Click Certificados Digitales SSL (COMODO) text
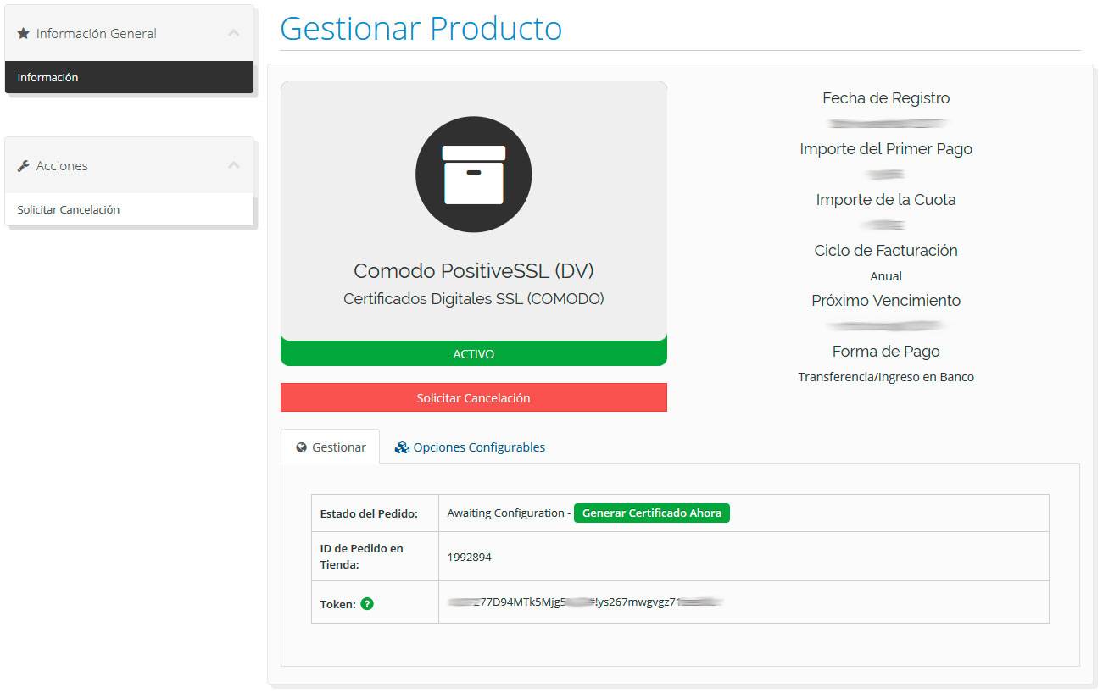This screenshot has height=699, width=1103. point(474,299)
